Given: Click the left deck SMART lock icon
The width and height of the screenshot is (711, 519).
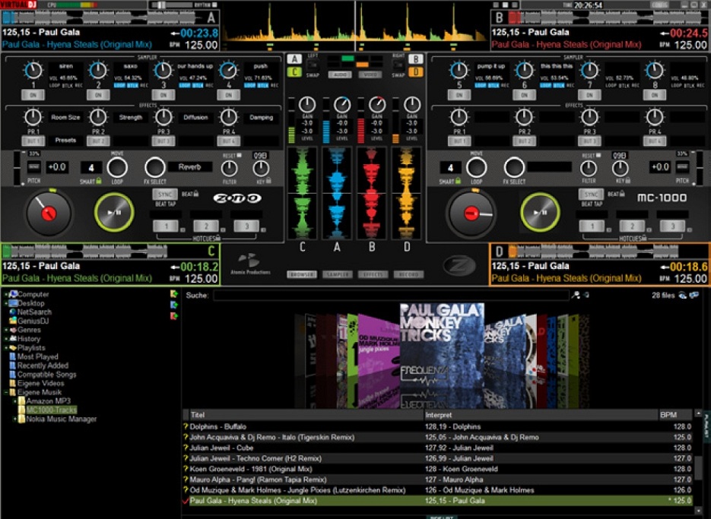Looking at the screenshot, I should click(99, 181).
